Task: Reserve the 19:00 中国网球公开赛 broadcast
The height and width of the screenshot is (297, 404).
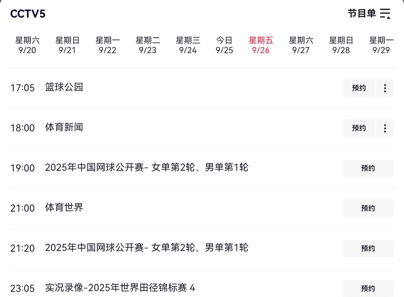Action: pyautogui.click(x=368, y=168)
